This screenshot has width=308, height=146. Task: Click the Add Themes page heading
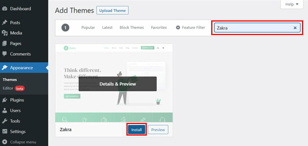74,10
